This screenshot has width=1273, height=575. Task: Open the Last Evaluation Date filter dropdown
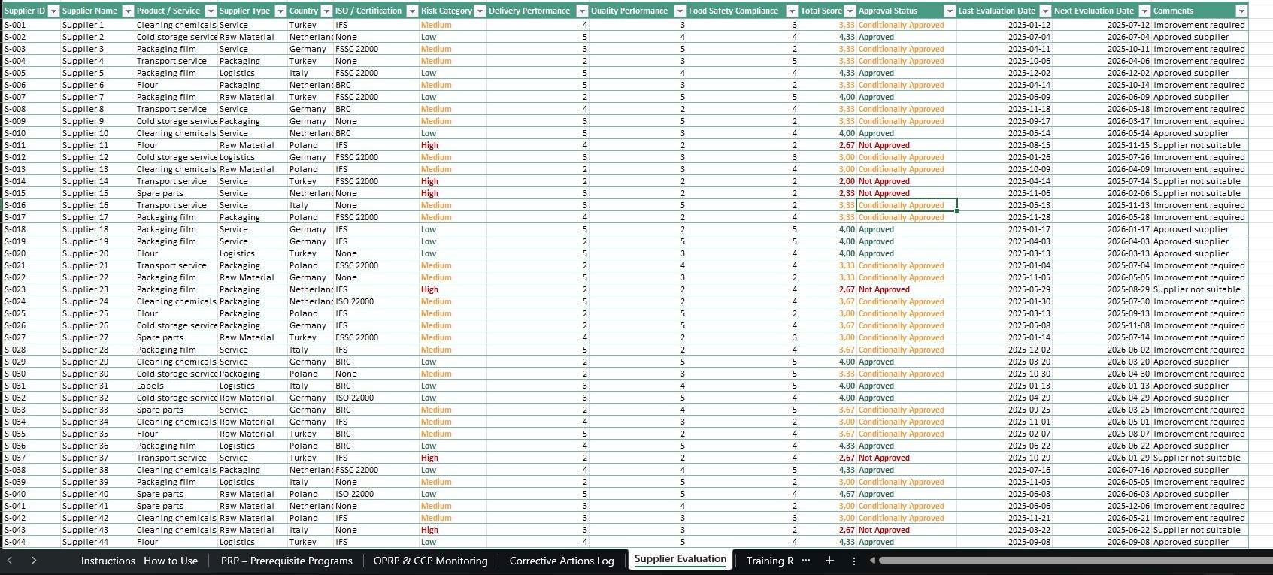coord(1045,11)
